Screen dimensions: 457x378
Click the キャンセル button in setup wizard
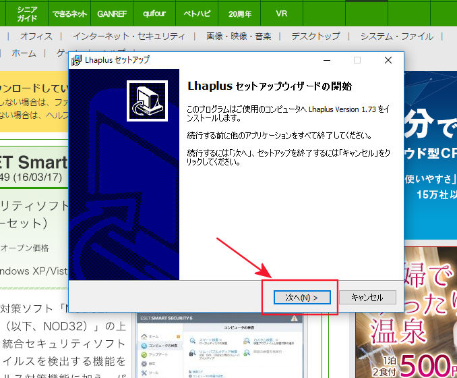(367, 298)
